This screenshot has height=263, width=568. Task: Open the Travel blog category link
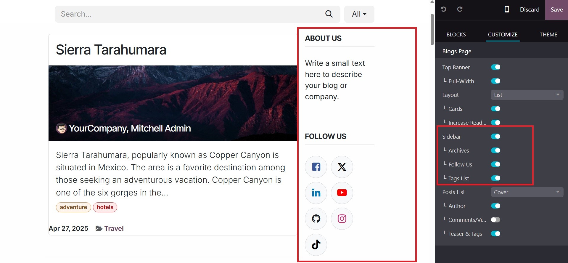pyautogui.click(x=114, y=228)
